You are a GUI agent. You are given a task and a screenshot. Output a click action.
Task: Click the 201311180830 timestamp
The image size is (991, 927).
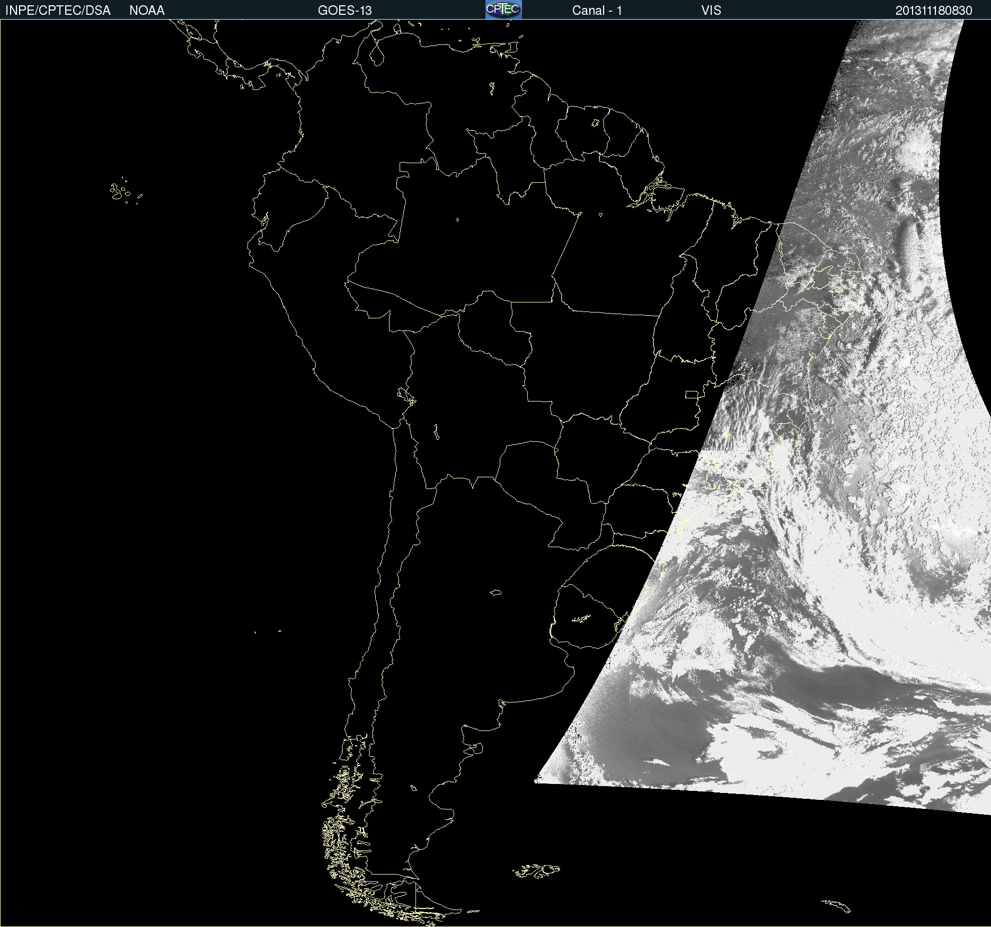[934, 11]
